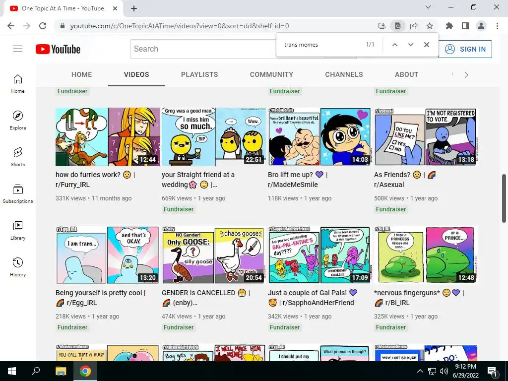Image resolution: width=508 pixels, height=381 pixels.
Task: Click the volume icon in system tray
Action: coord(444,371)
